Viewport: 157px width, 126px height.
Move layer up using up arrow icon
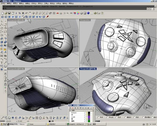point(75,108)
